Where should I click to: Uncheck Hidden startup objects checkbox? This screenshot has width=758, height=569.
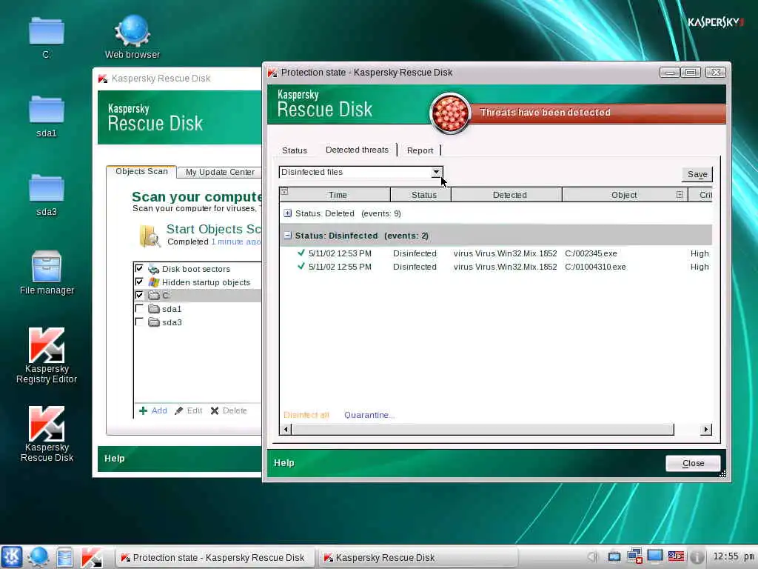click(139, 282)
